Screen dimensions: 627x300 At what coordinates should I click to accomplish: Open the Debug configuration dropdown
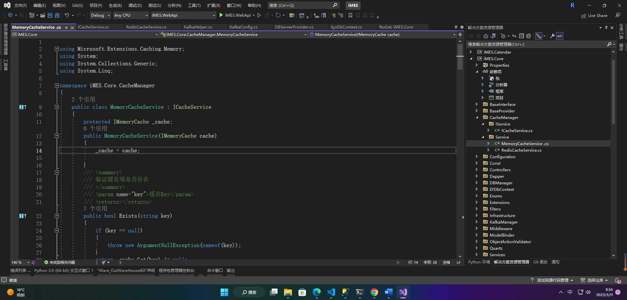pos(100,15)
